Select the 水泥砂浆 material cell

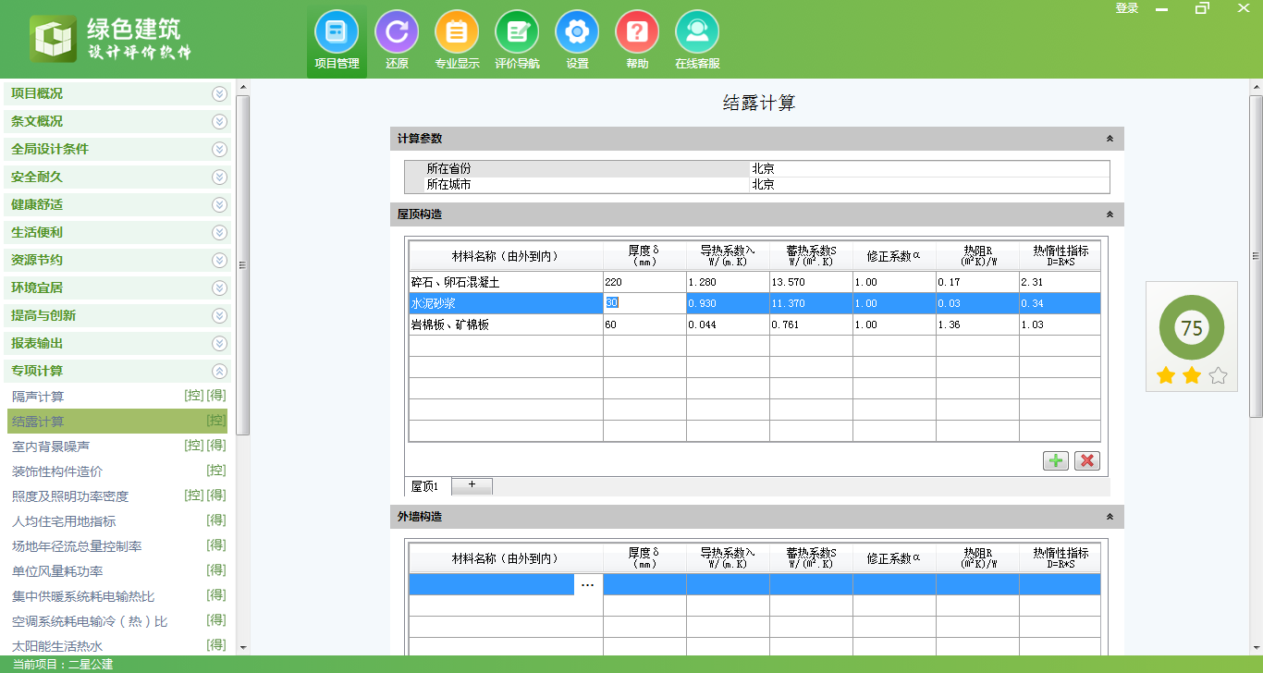tap(506, 303)
